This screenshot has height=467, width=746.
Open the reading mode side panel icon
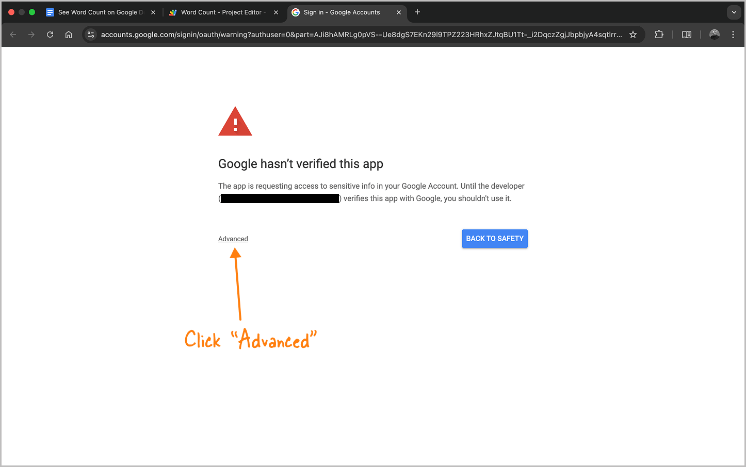686,35
